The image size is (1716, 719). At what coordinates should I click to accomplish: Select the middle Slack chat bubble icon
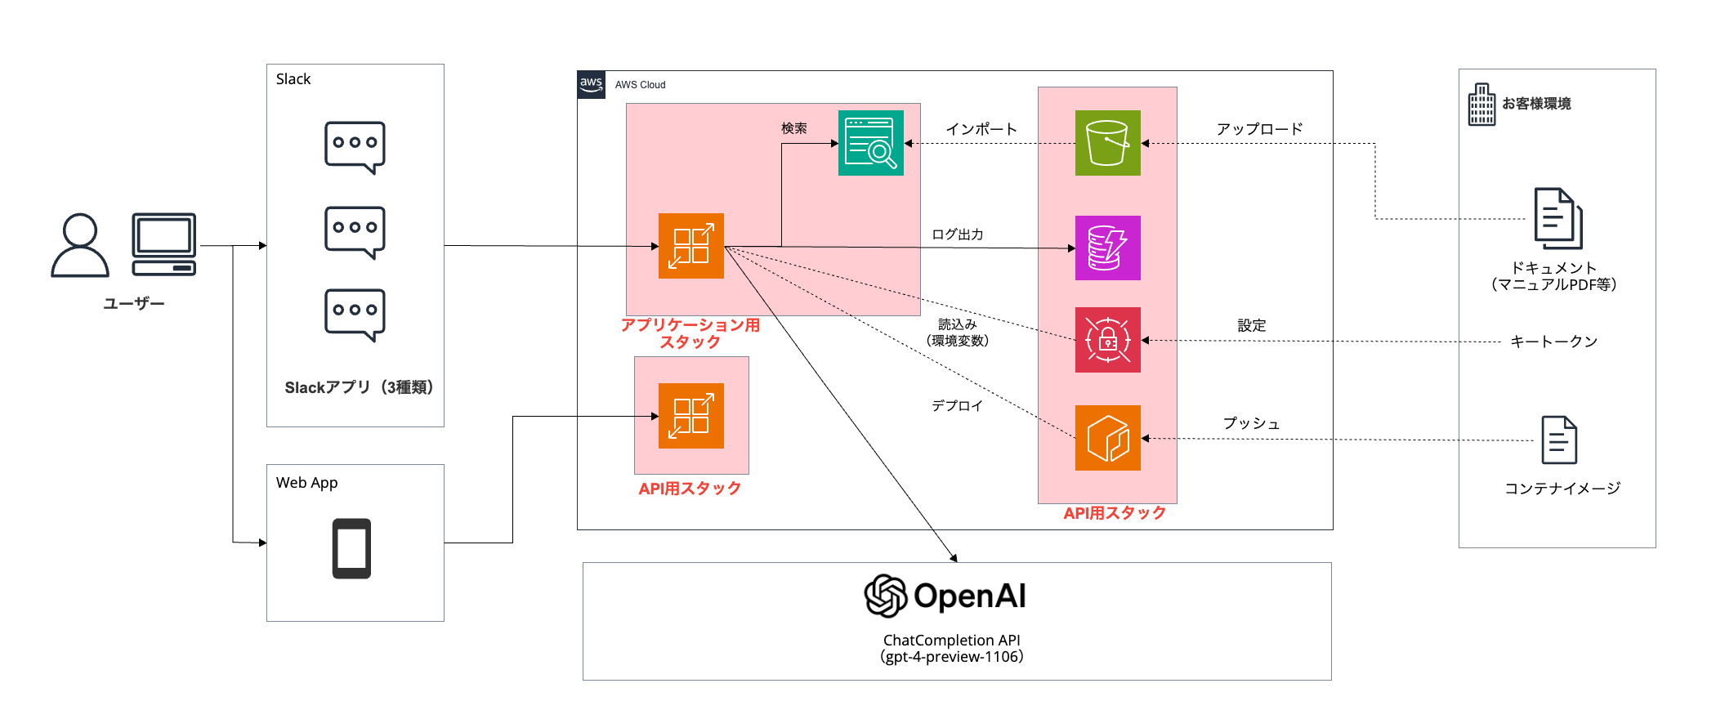click(355, 232)
